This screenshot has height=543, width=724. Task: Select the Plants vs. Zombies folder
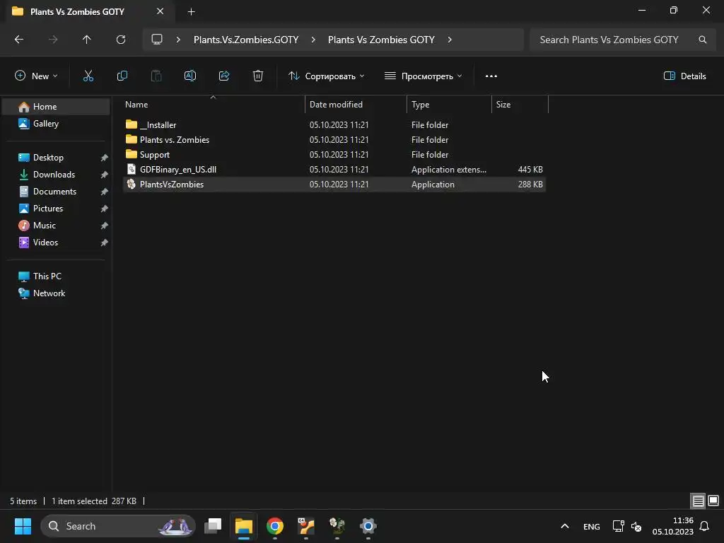334,139
